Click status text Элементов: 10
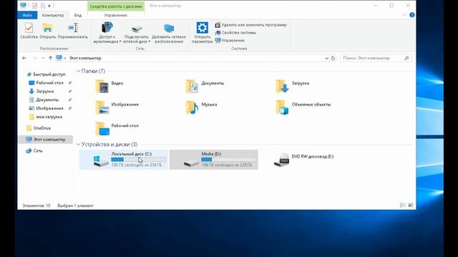Screen dimensions: 458x257 point(36,206)
